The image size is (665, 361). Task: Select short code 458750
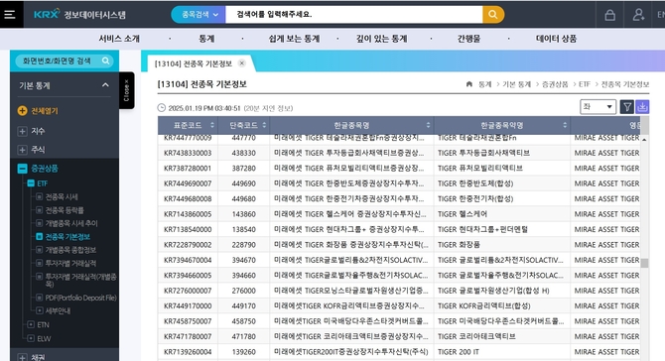[244, 321]
